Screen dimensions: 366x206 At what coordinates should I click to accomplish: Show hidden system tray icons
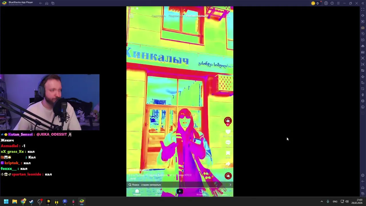coord(322,201)
